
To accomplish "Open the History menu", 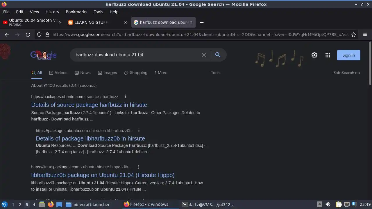I will pos(52,12).
